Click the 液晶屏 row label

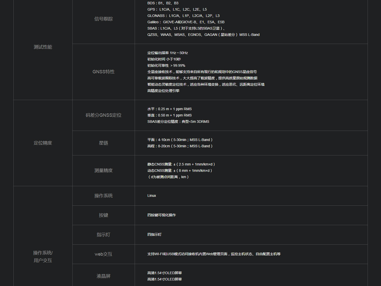point(104,276)
